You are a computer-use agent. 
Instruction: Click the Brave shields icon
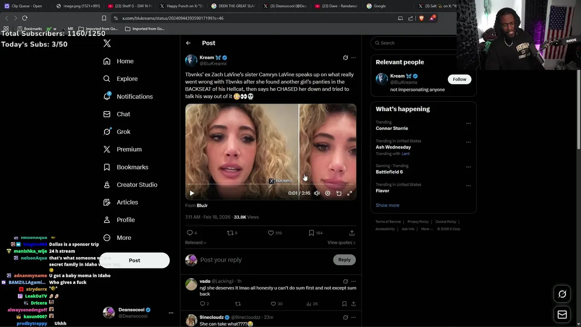(421, 18)
